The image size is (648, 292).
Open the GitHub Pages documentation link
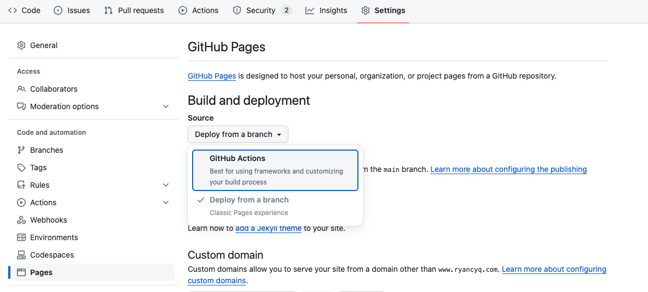click(x=212, y=76)
